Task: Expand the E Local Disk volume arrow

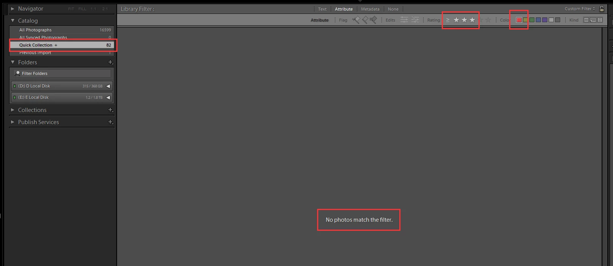Action: (108, 98)
